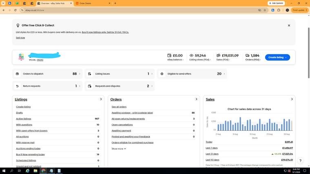This screenshot has height=174, width=310.
Task: Open the Eligible to send offers card
Action: 192,74
